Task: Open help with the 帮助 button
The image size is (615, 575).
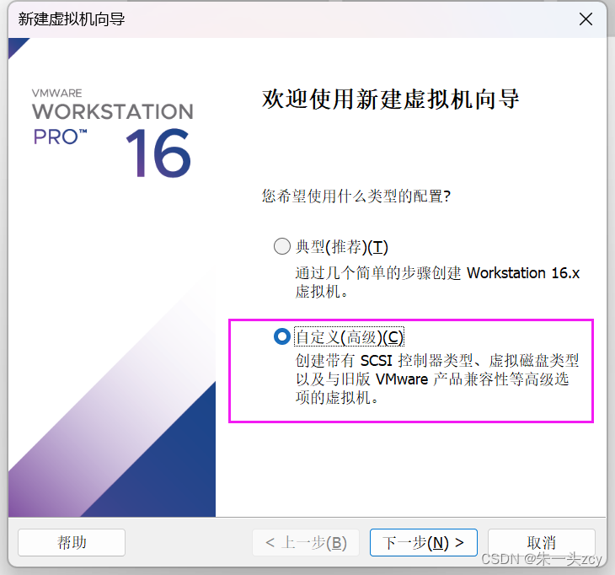Action: click(72, 542)
